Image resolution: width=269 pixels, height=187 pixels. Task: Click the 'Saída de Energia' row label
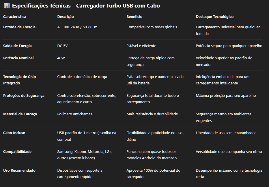[x=17, y=46]
